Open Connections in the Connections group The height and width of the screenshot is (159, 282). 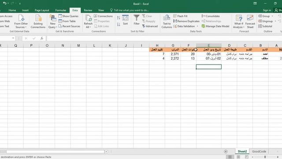click(x=103, y=16)
